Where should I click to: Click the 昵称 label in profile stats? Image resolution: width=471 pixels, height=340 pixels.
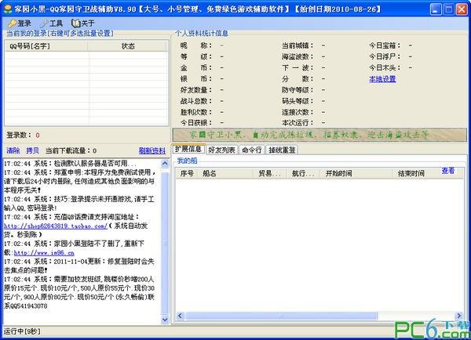[x=195, y=45]
